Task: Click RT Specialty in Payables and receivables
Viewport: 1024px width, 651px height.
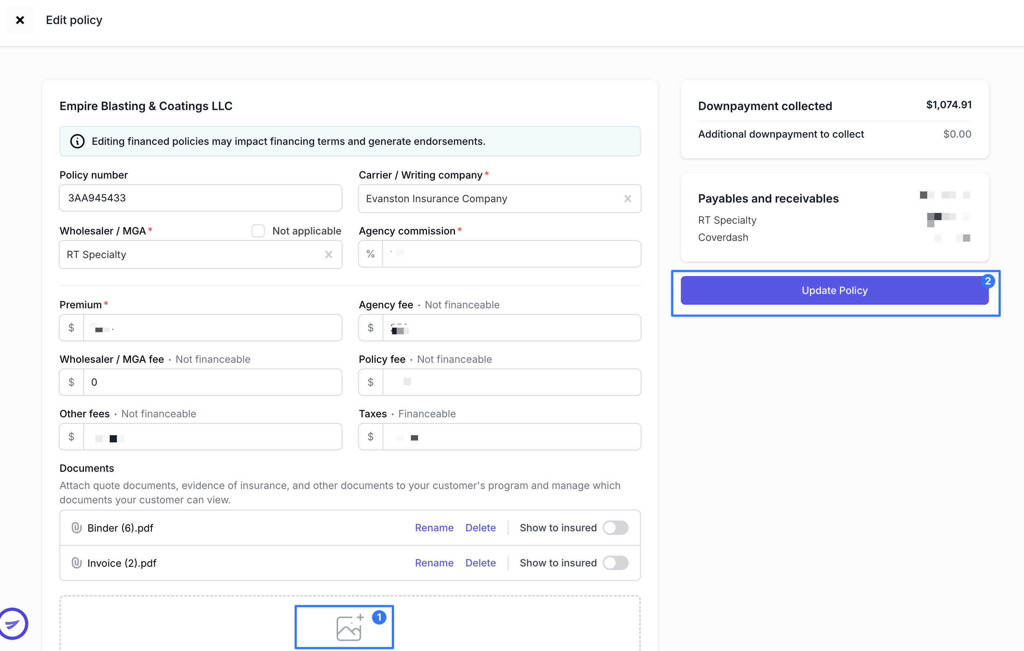Action: [x=727, y=220]
